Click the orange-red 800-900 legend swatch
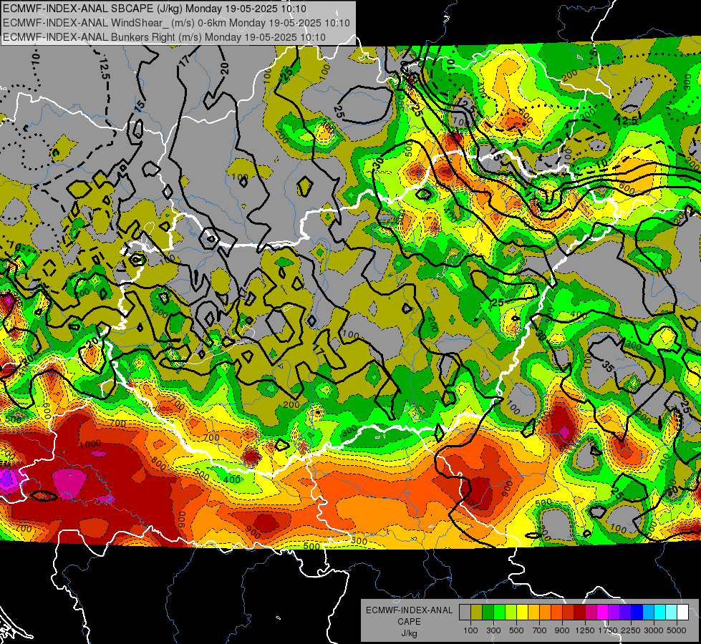Viewport: 701px width, 644px height. (556, 613)
